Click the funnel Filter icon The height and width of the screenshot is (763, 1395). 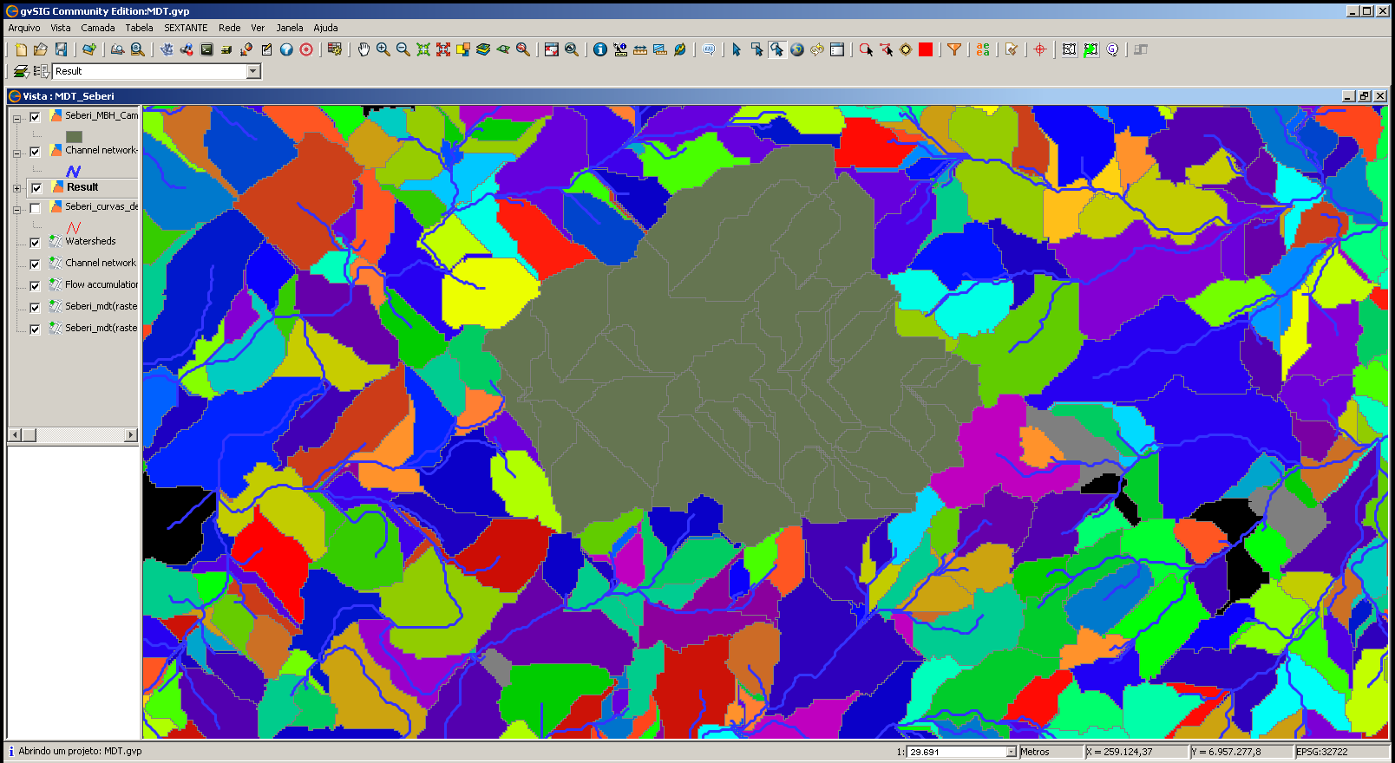pyautogui.click(x=953, y=49)
